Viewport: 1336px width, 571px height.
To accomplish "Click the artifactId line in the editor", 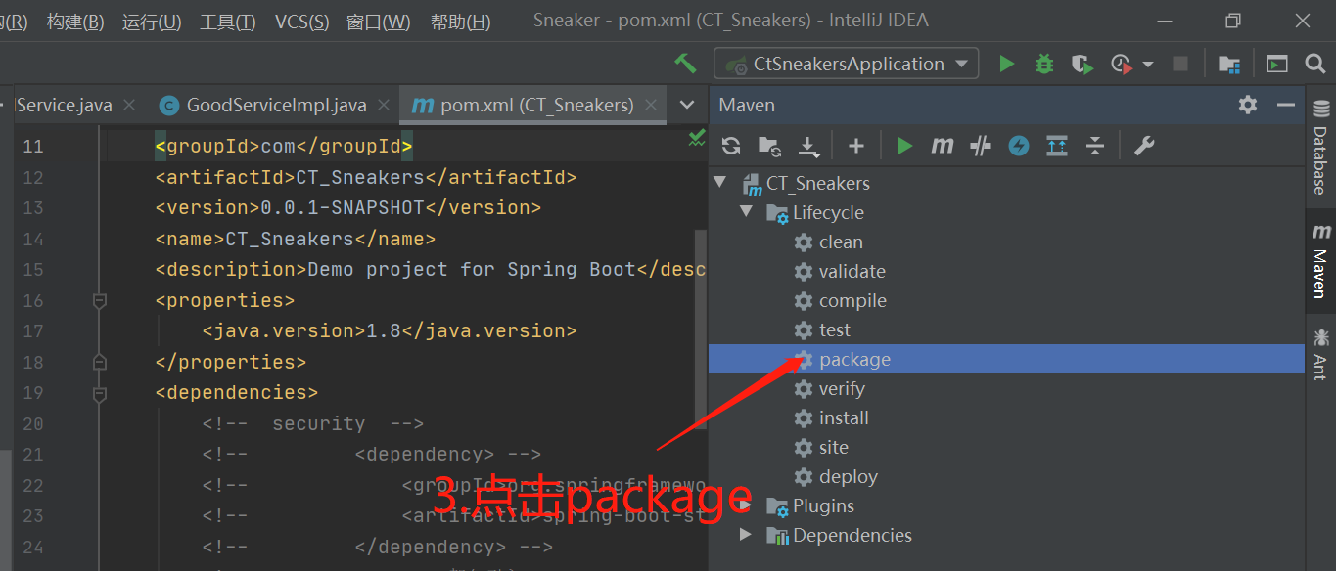I will [366, 178].
